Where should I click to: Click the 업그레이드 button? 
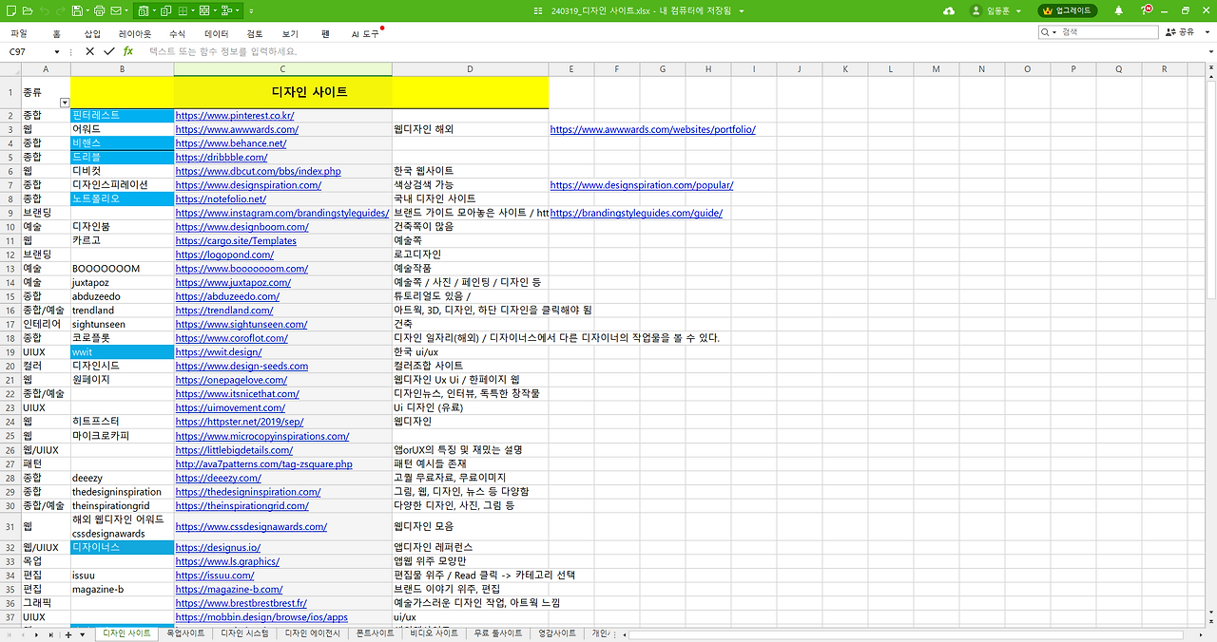tap(1068, 10)
